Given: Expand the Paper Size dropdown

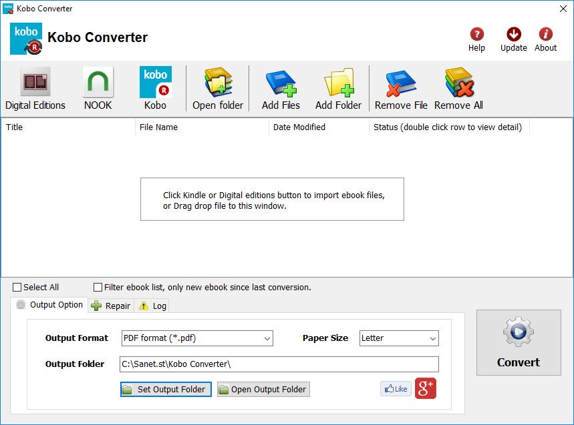Looking at the screenshot, I should [399, 338].
